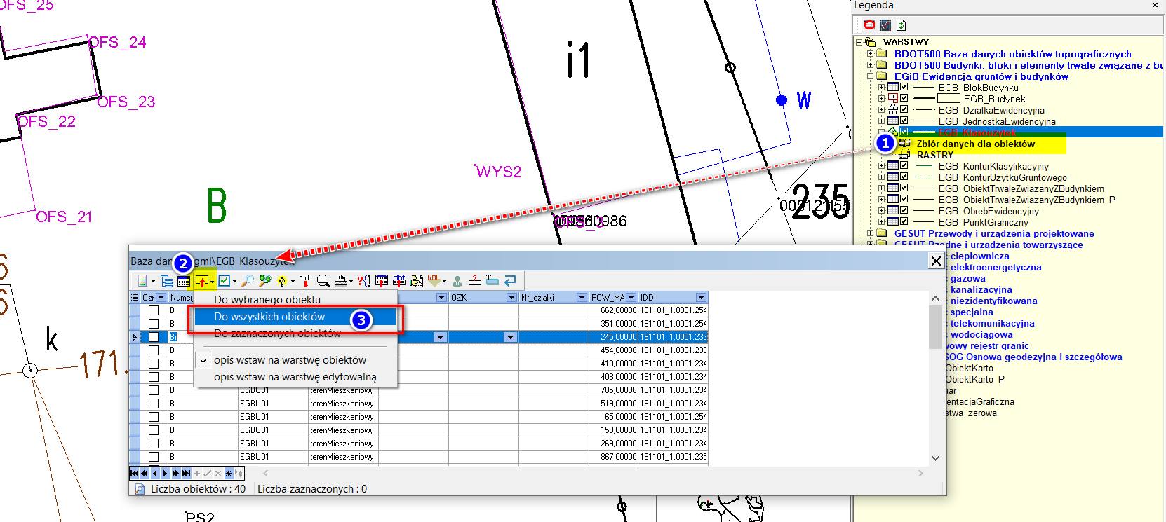This screenshot has width=1166, height=522.
Task: Expand EGB_BlokBudynku layer node
Action: 882,88
